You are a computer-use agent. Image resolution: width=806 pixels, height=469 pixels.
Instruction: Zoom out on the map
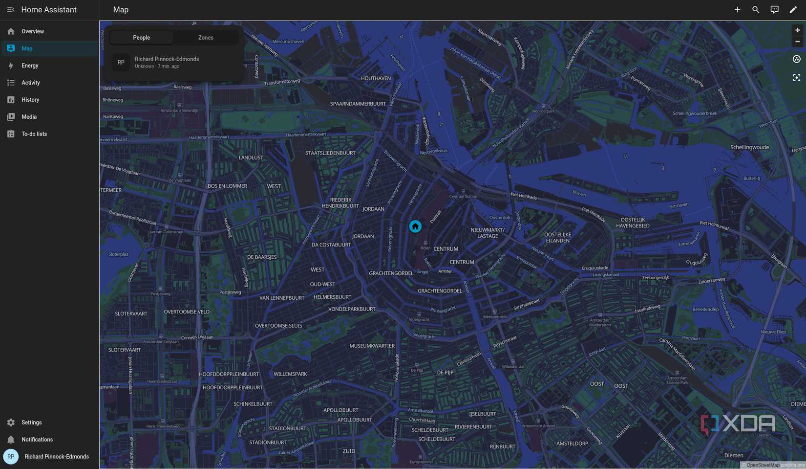click(797, 42)
